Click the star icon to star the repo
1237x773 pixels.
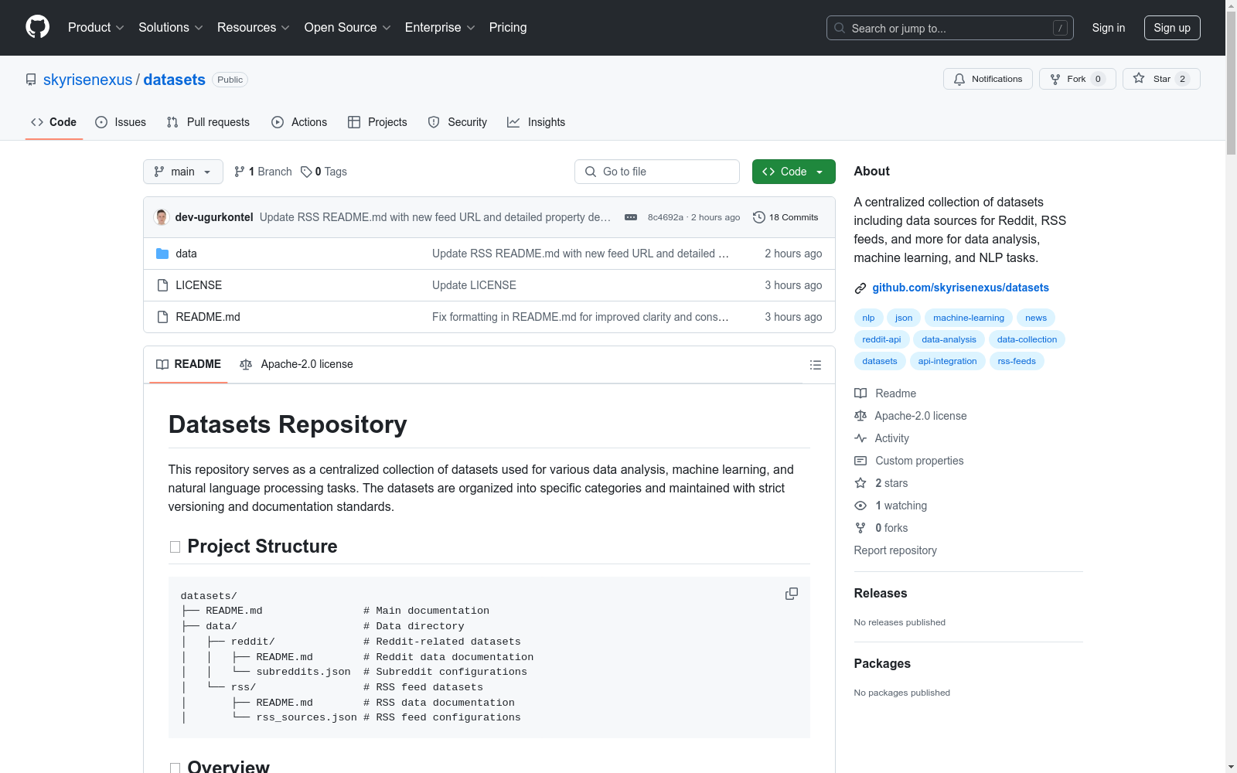(1139, 78)
